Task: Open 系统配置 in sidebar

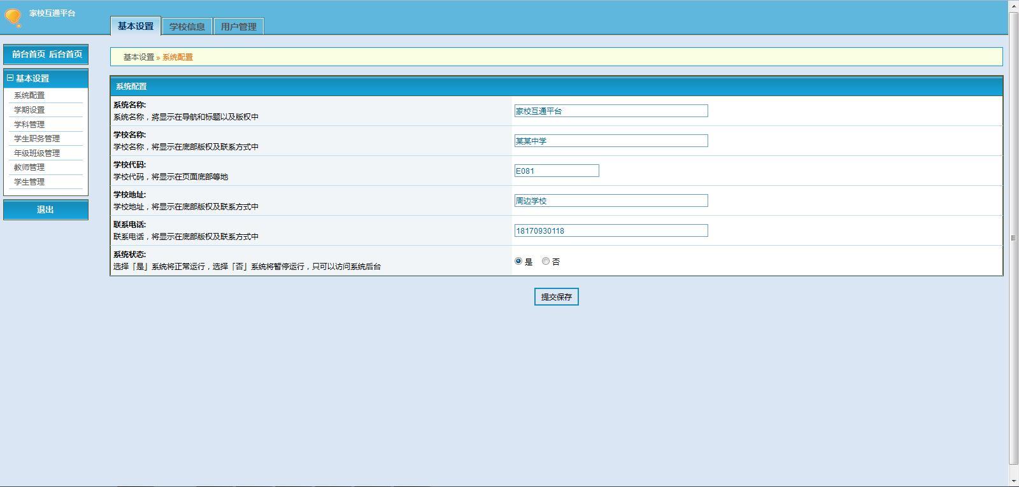Action: tap(29, 95)
